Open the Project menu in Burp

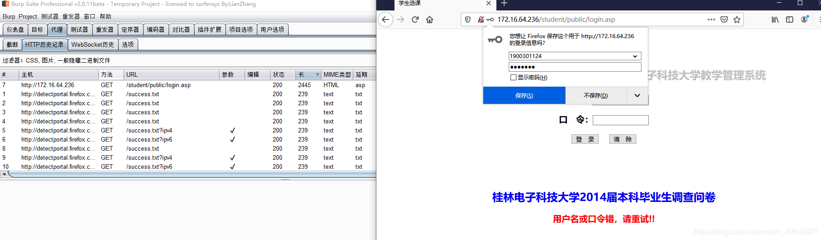[28, 16]
